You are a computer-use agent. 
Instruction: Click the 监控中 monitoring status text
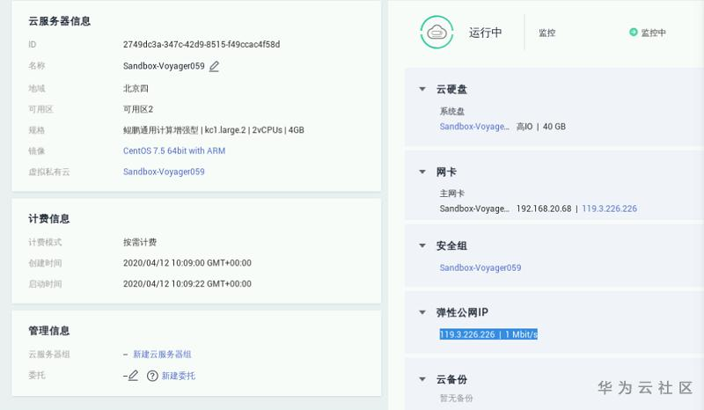(653, 33)
